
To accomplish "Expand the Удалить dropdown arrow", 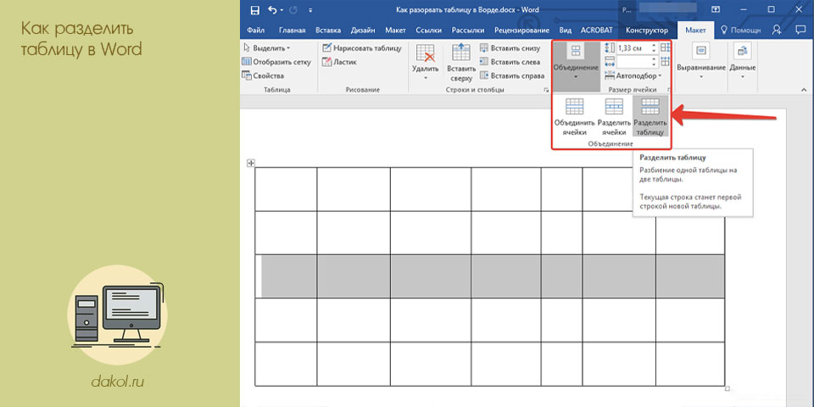I will (425, 78).
